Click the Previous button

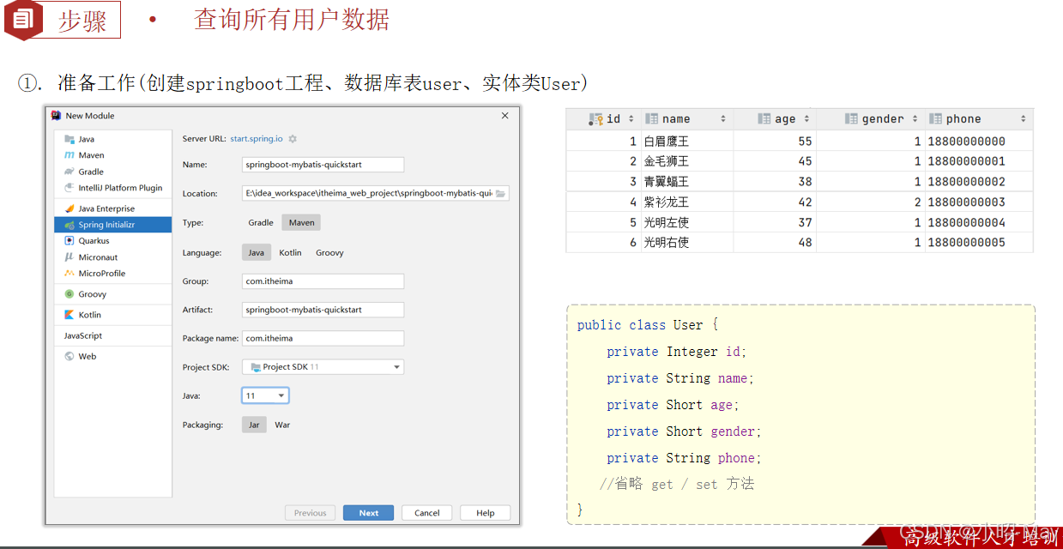pos(310,513)
